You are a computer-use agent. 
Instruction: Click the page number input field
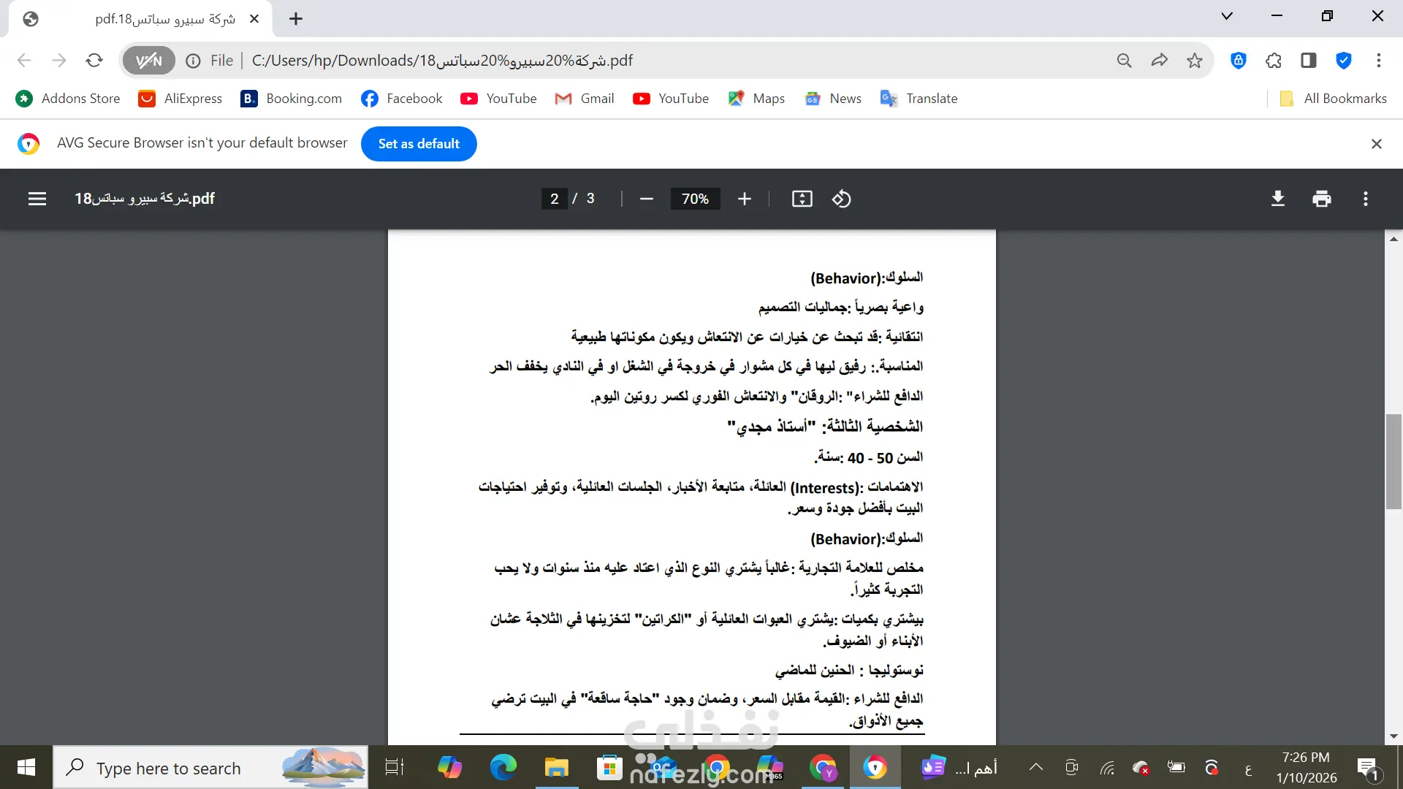[x=554, y=199]
